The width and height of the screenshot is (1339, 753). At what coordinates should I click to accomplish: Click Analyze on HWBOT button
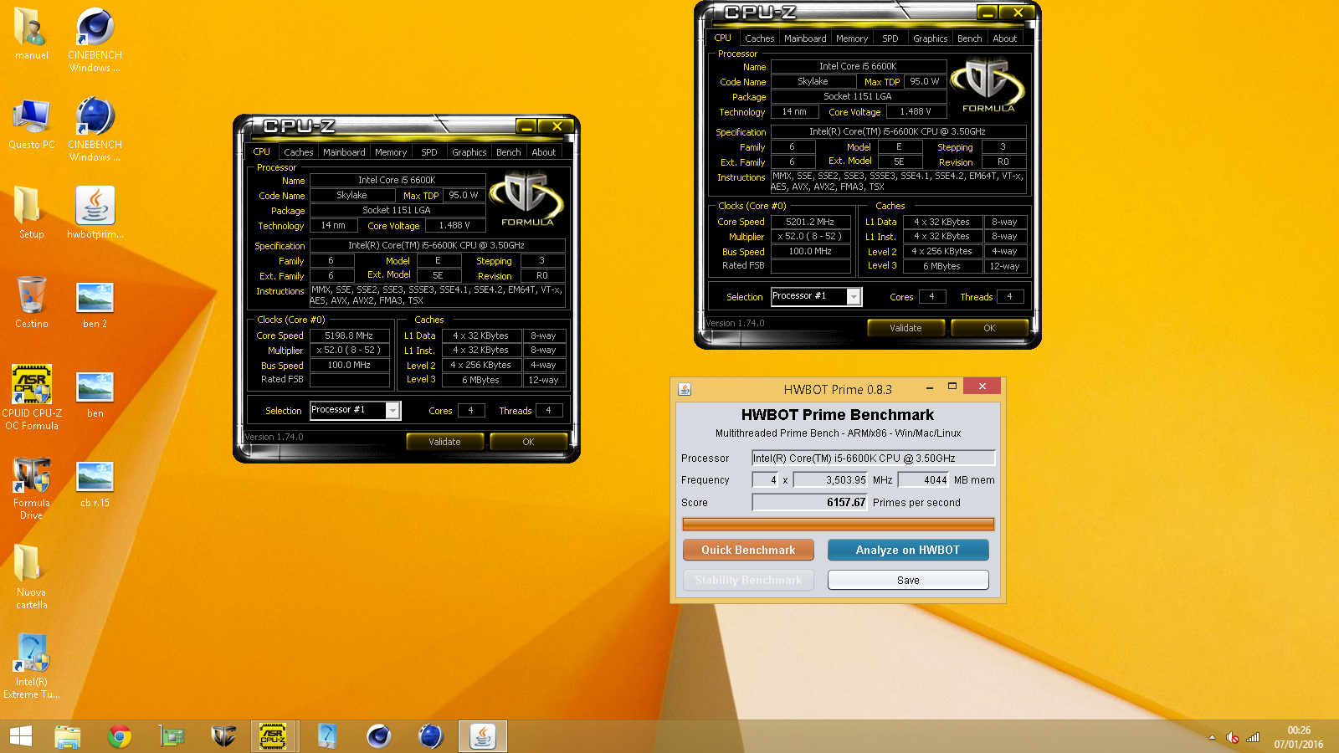tap(908, 550)
